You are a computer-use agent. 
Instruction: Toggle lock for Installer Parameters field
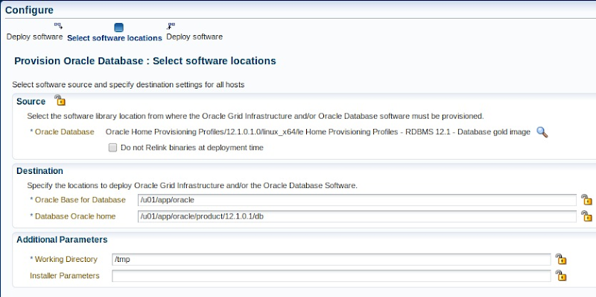[561, 275]
